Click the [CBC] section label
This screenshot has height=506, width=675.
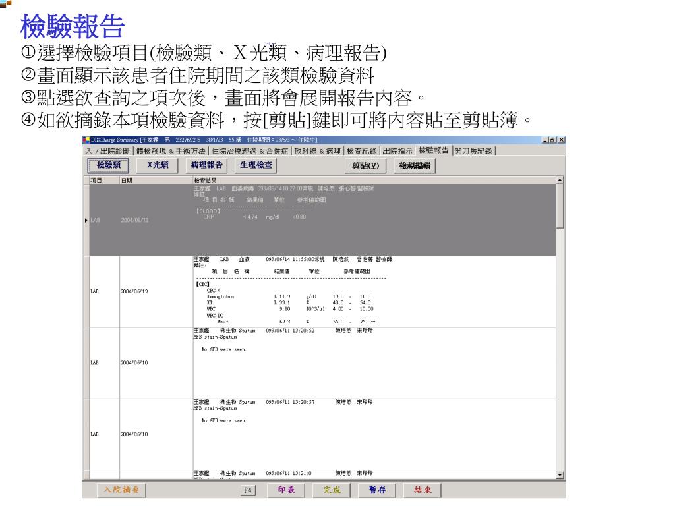[x=202, y=285]
